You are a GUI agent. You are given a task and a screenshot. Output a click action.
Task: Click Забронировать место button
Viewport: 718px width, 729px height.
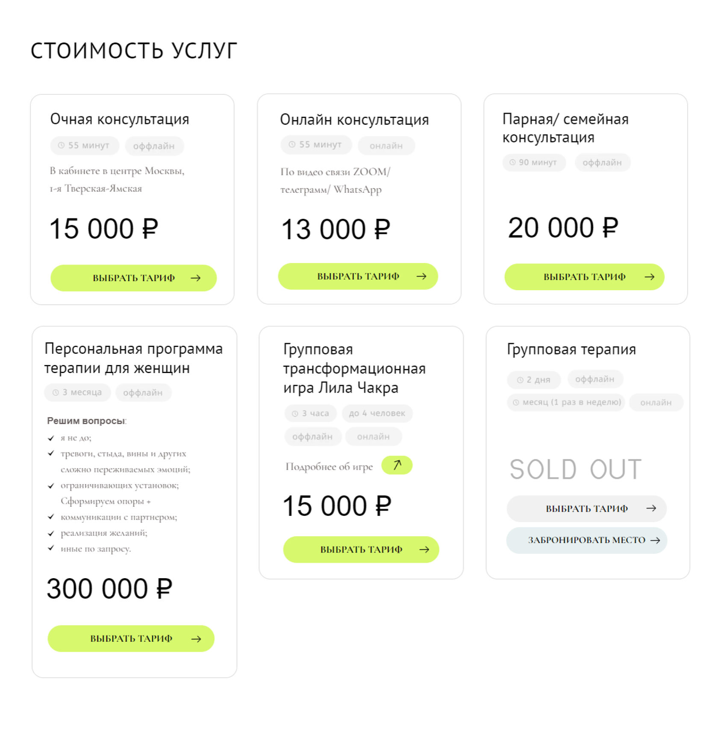[x=586, y=540]
